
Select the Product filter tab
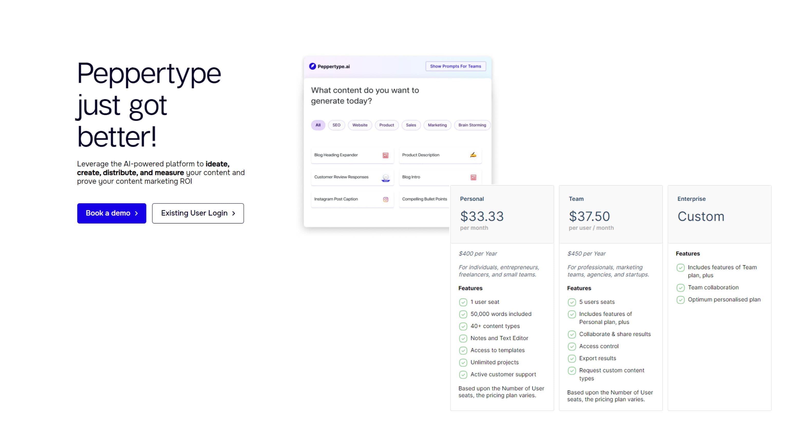[x=386, y=125]
